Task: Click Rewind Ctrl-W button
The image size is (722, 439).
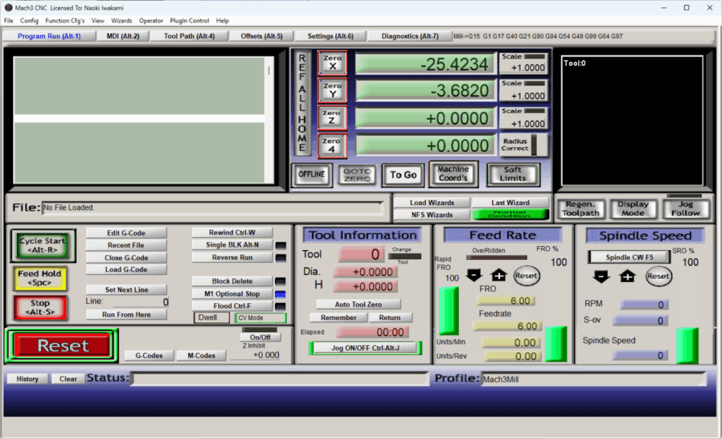Action: [232, 233]
